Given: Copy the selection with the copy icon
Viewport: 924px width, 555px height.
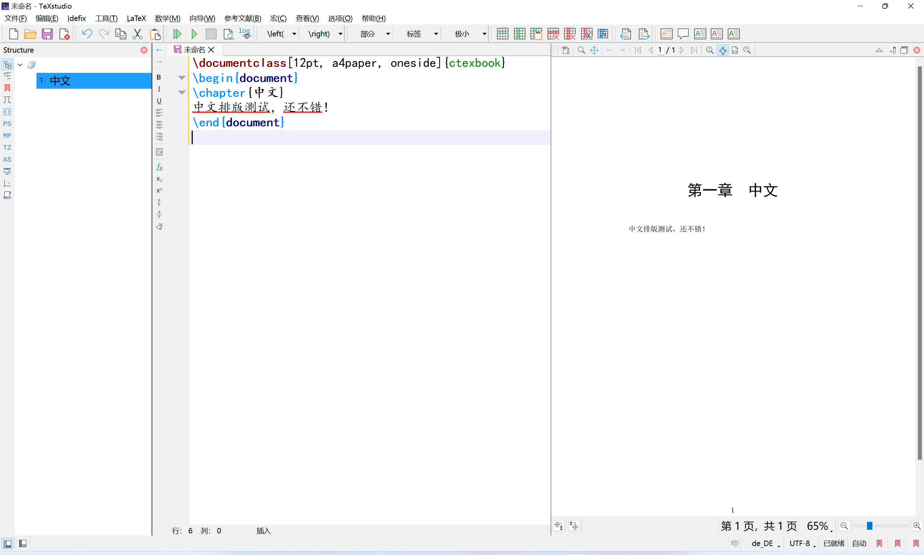Looking at the screenshot, I should [x=121, y=34].
